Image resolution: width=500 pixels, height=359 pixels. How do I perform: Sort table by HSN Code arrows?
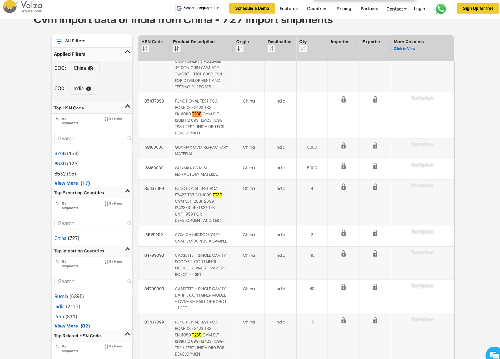pyautogui.click(x=145, y=49)
